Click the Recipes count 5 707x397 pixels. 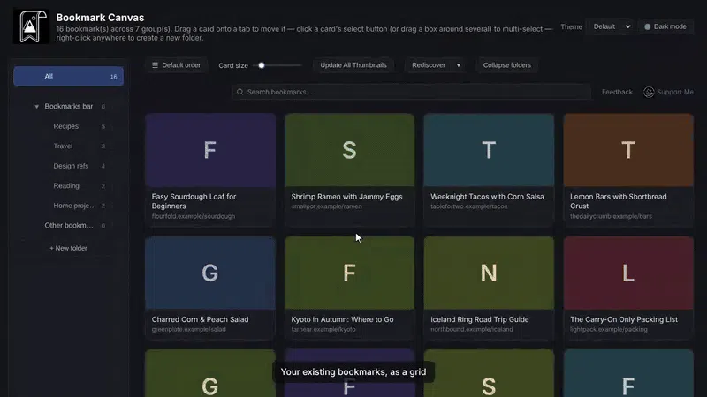click(x=103, y=126)
